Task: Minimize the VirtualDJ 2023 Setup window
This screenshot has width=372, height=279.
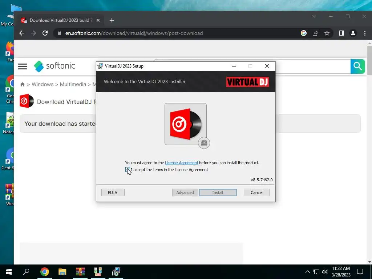Action: (x=234, y=66)
